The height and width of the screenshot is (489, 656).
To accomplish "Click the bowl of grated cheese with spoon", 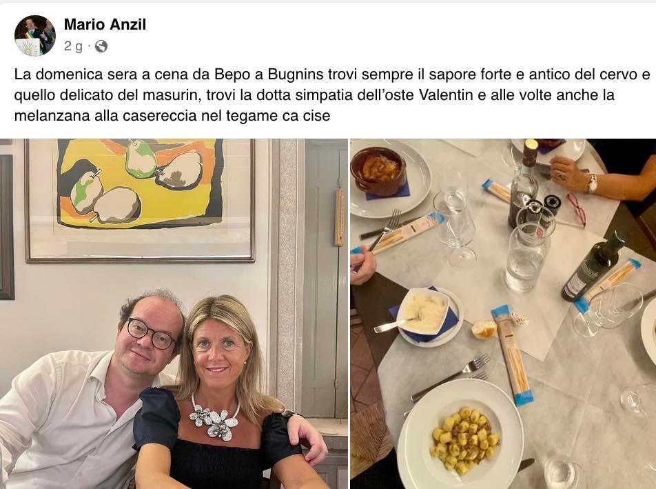I will 423,311.
